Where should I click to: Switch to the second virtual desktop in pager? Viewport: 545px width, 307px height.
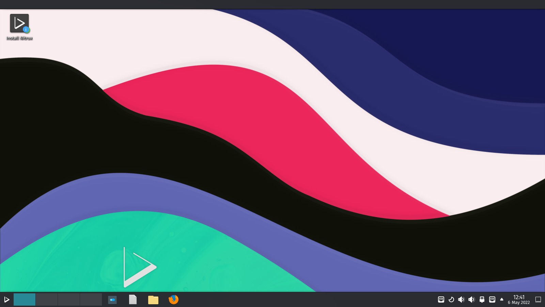[x=47, y=299]
